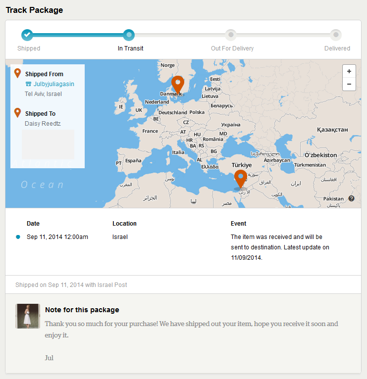
Task: Click the shop icon beside Julbyjuliagasin
Action: tap(28, 84)
